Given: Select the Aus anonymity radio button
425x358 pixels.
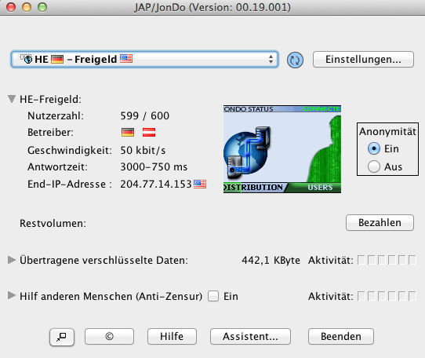Looking at the screenshot, I should [x=374, y=166].
